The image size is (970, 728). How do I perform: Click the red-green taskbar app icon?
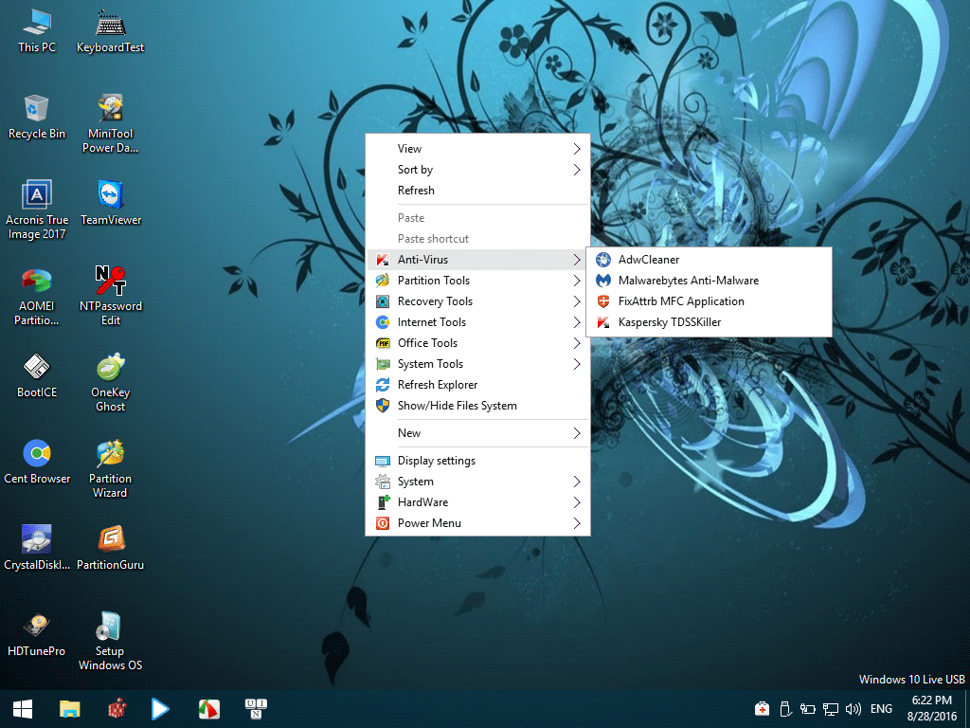[x=209, y=709]
